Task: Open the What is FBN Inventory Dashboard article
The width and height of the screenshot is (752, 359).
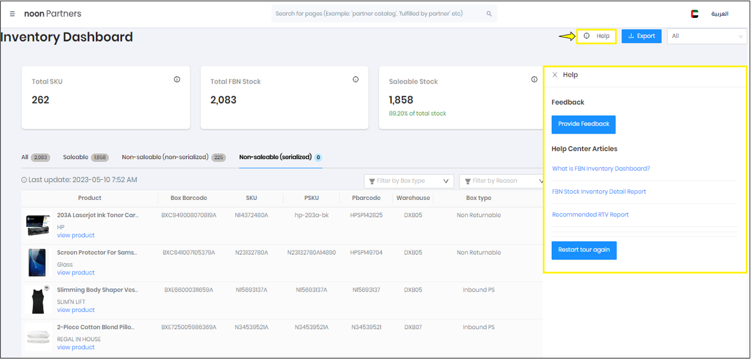Action: (x=601, y=169)
